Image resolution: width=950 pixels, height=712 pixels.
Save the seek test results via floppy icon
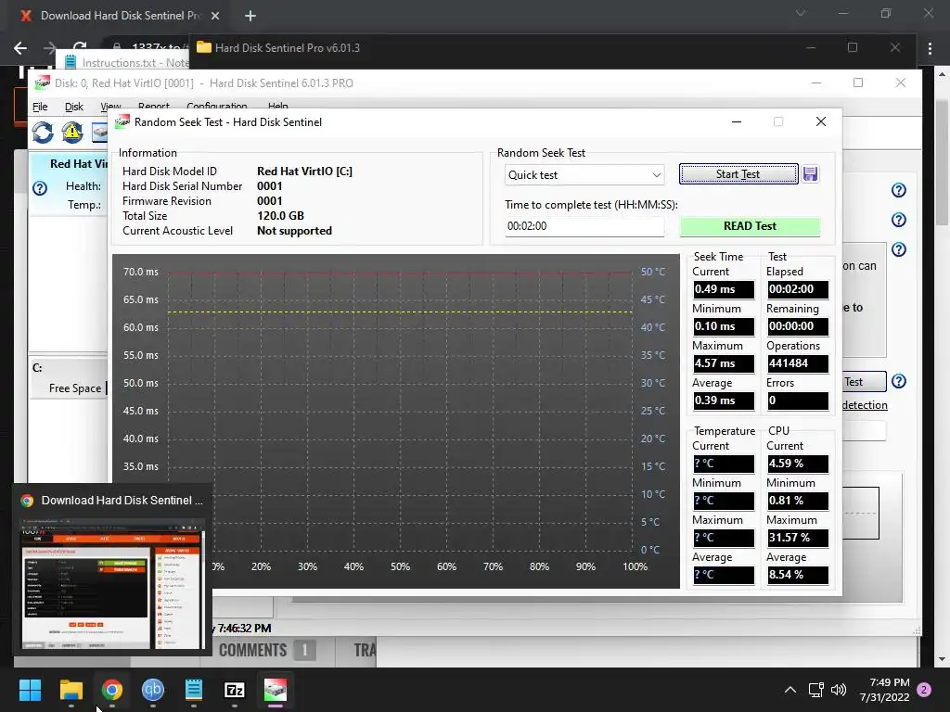pyautogui.click(x=810, y=174)
